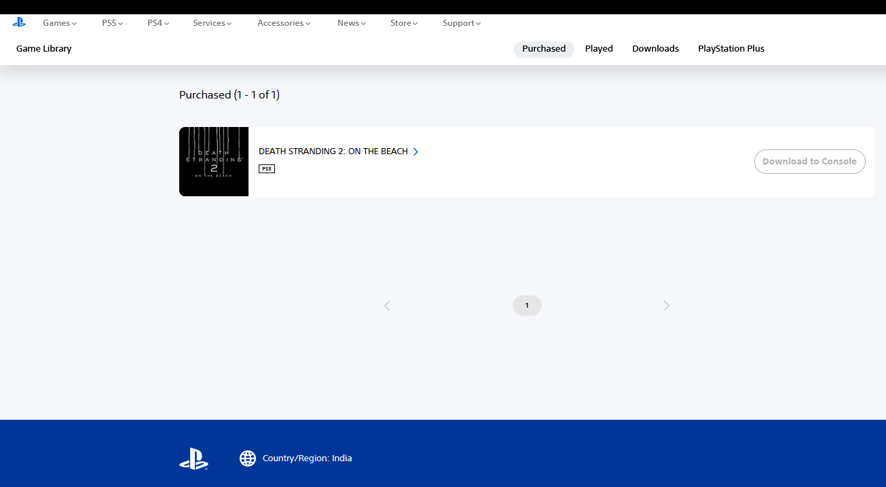Open the Downloads tab
Image resolution: width=886 pixels, height=487 pixels.
[x=655, y=49]
